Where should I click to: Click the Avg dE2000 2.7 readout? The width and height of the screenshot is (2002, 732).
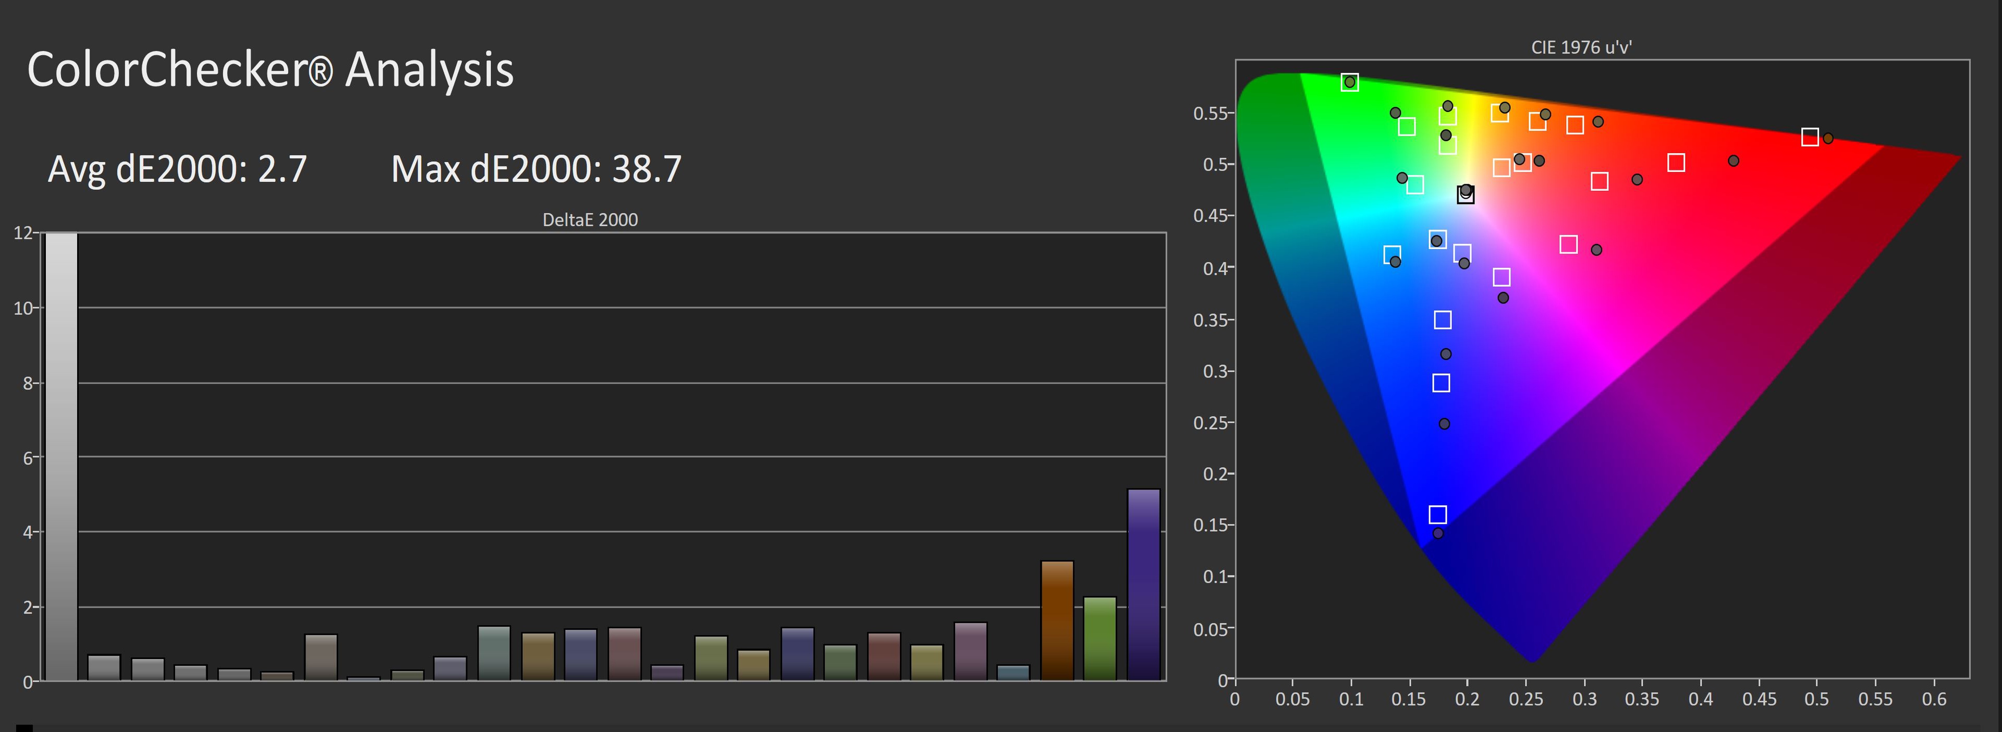(x=177, y=168)
